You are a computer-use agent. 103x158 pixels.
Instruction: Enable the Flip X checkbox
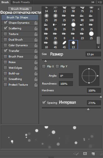click(44, 66)
